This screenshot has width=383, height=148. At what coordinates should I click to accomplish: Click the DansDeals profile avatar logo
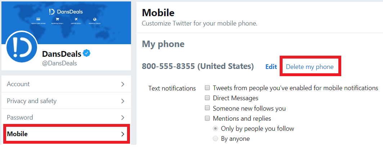(22, 47)
